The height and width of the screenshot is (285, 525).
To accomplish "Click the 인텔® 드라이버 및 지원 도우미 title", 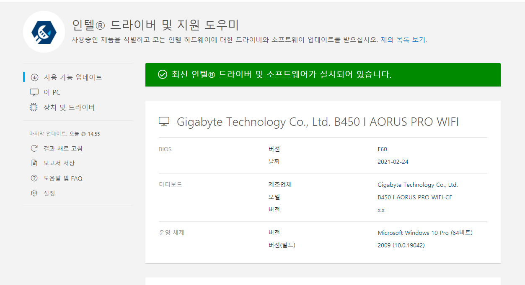I will [x=155, y=25].
